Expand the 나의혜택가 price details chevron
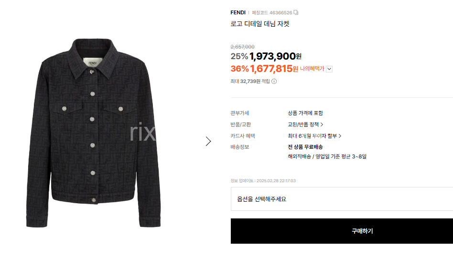Viewport: 453px width, 258px height. (329, 69)
